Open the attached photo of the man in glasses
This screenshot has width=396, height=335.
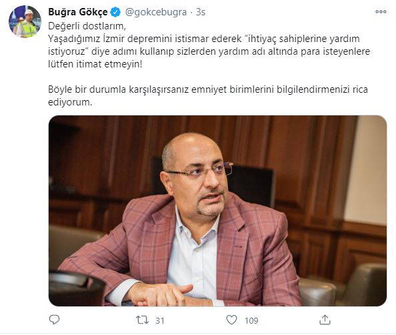(x=217, y=211)
